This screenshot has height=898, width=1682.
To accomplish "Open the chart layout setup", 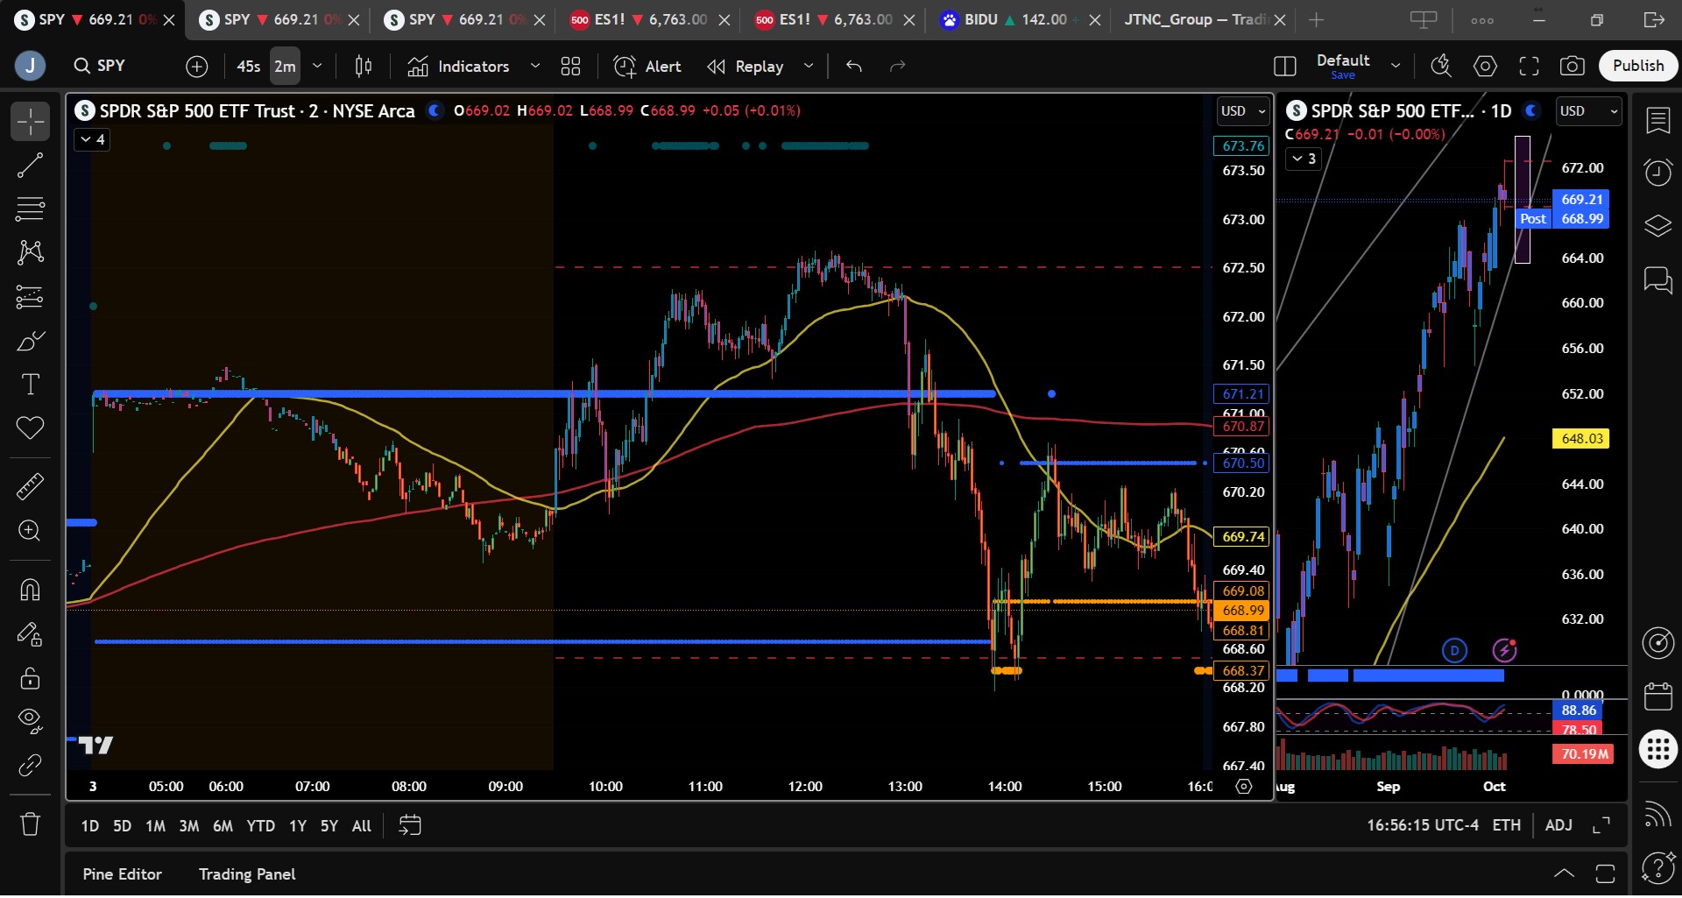I will [1284, 66].
